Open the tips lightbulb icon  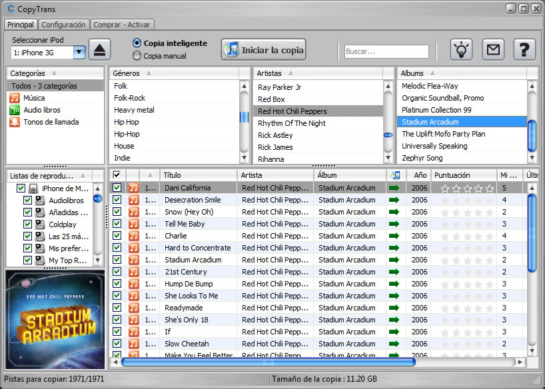pos(461,50)
